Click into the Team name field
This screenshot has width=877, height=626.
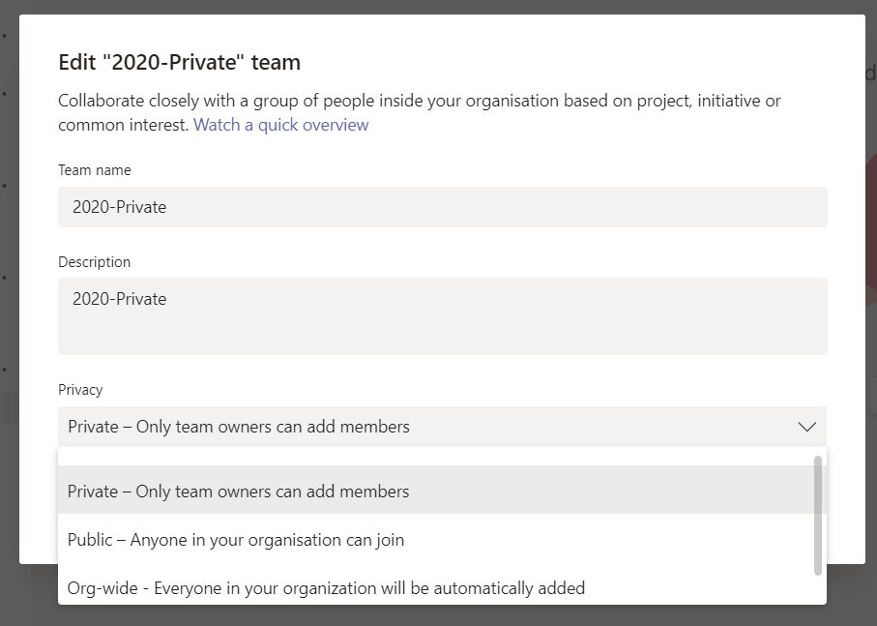pyautogui.click(x=442, y=207)
